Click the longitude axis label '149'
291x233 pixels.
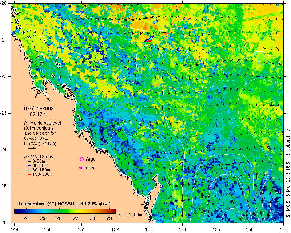(14, 230)
